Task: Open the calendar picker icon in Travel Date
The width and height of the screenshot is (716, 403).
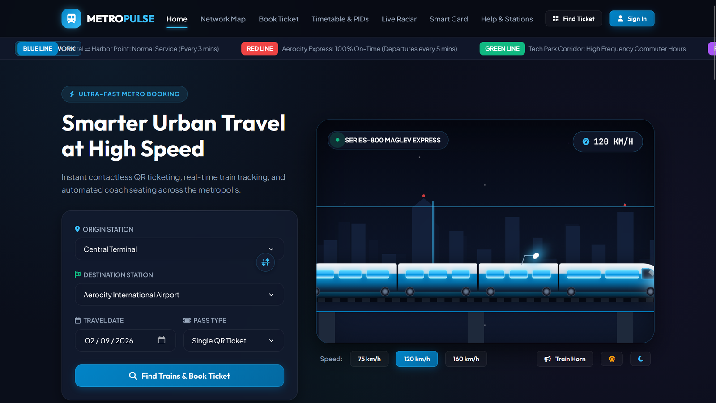Action: 162,340
